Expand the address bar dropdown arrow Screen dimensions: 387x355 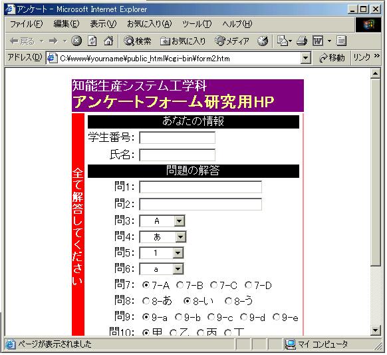coord(306,59)
